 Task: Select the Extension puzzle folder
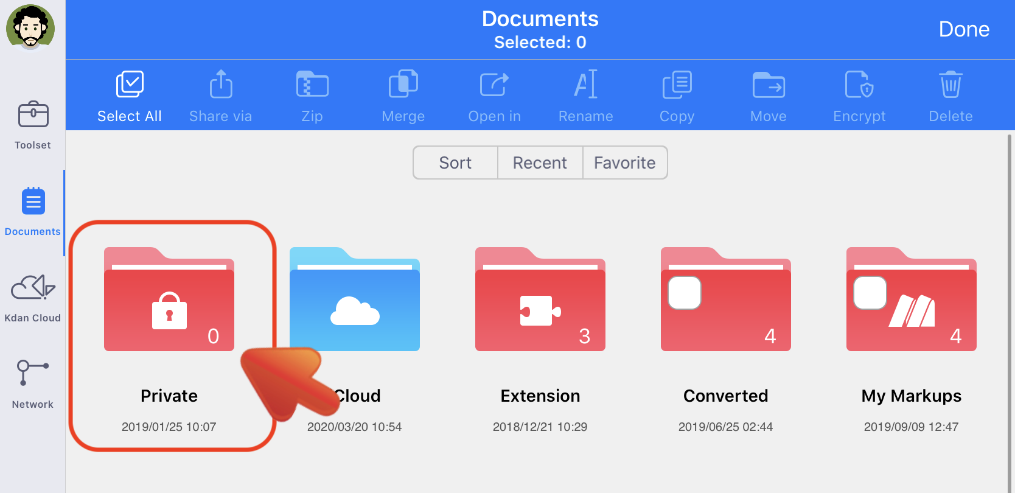point(540,299)
